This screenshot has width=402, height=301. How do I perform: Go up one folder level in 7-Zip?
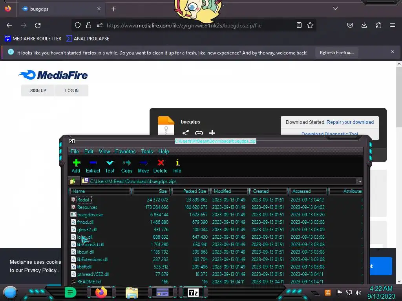click(x=73, y=181)
